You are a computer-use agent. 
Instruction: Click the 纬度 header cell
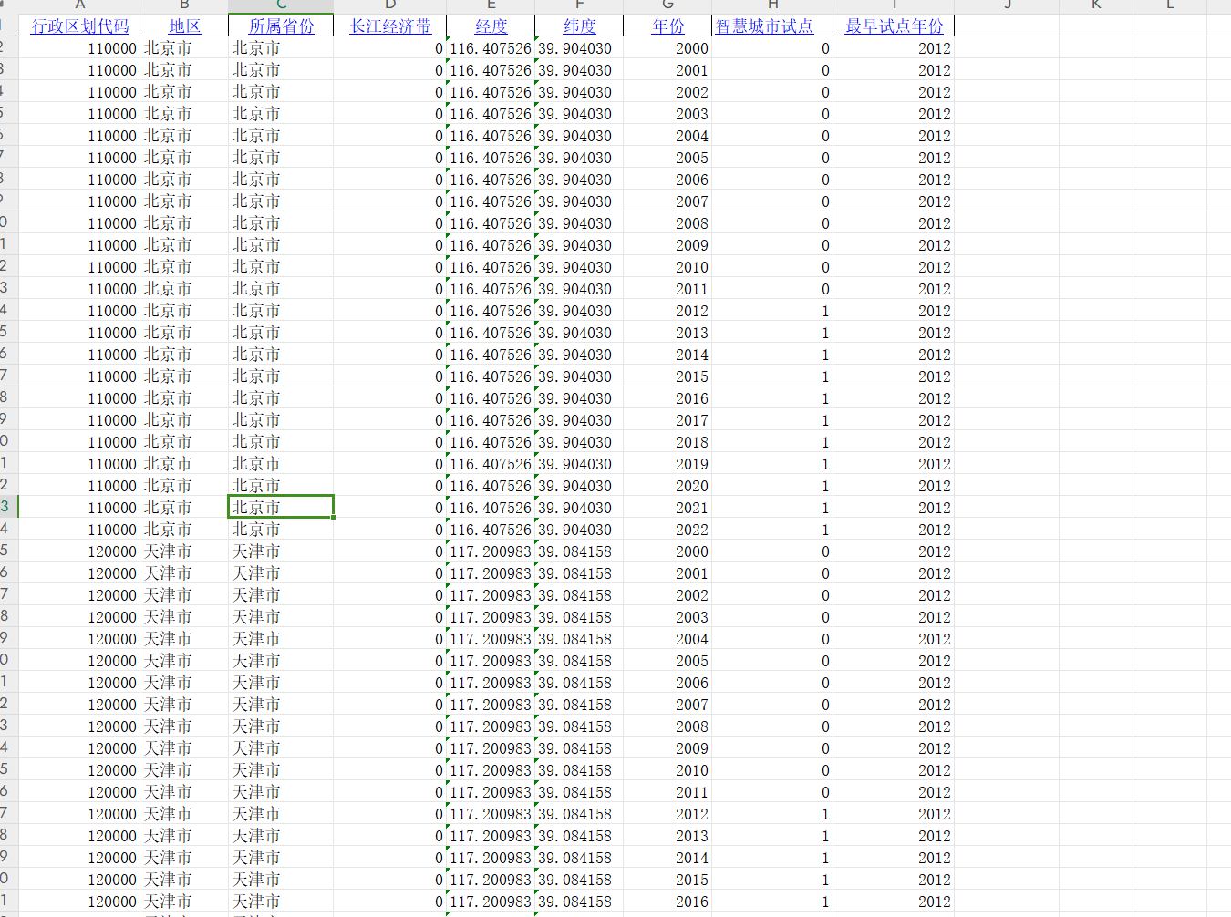579,26
